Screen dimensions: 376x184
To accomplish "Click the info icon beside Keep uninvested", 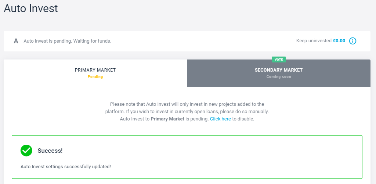I will (352, 41).
